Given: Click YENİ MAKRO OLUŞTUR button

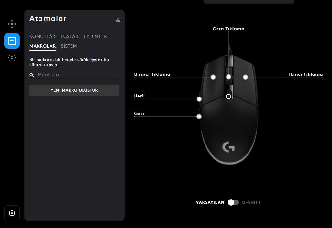Looking at the screenshot, I should pyautogui.click(x=74, y=90).
